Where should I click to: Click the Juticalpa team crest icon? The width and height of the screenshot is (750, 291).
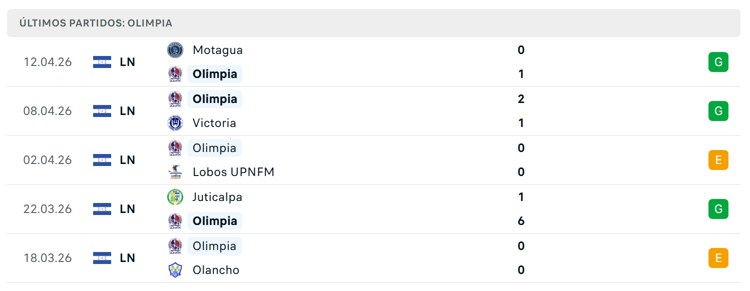coord(175,197)
